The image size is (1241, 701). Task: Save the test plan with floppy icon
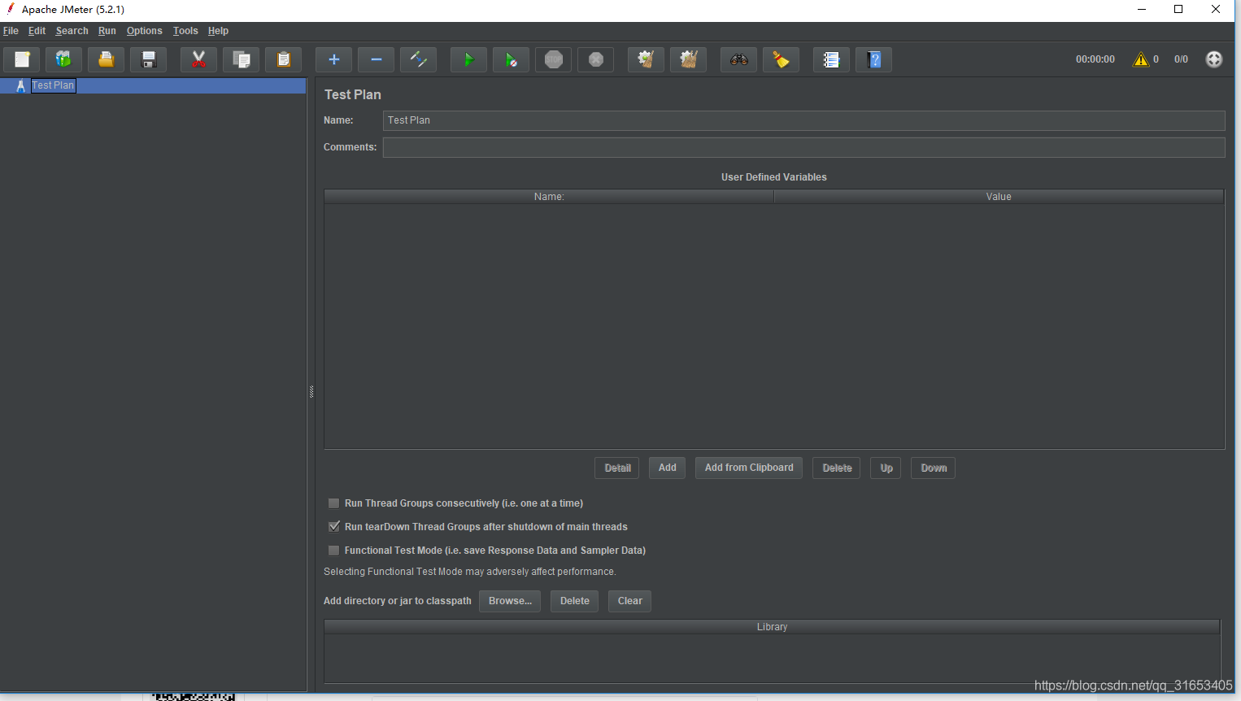coord(149,59)
